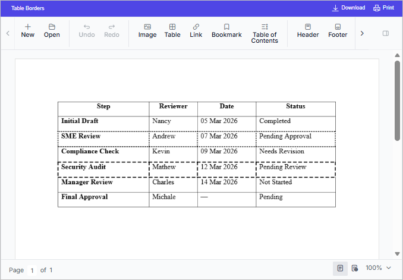Click the 'Security Audit' cell
The width and height of the screenshot is (403, 280).
pos(103,169)
